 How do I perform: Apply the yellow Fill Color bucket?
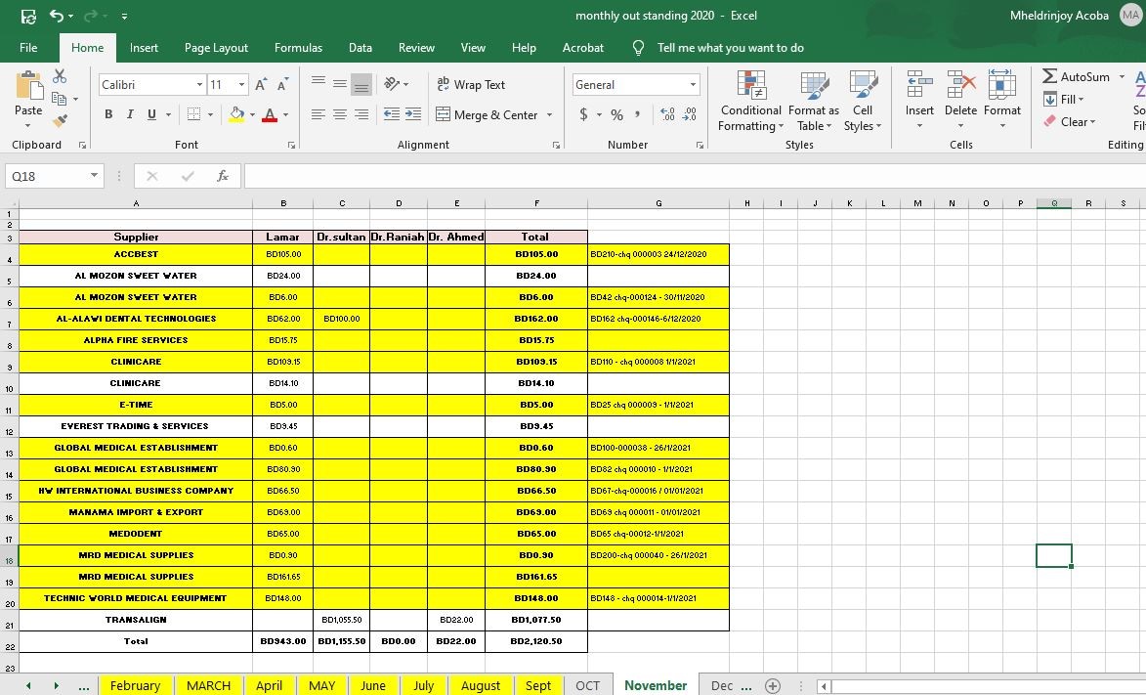(236, 115)
